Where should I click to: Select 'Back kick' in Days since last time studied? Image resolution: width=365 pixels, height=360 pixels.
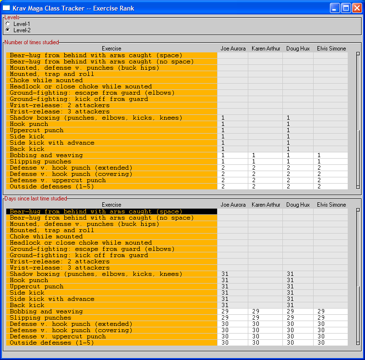click(111, 305)
